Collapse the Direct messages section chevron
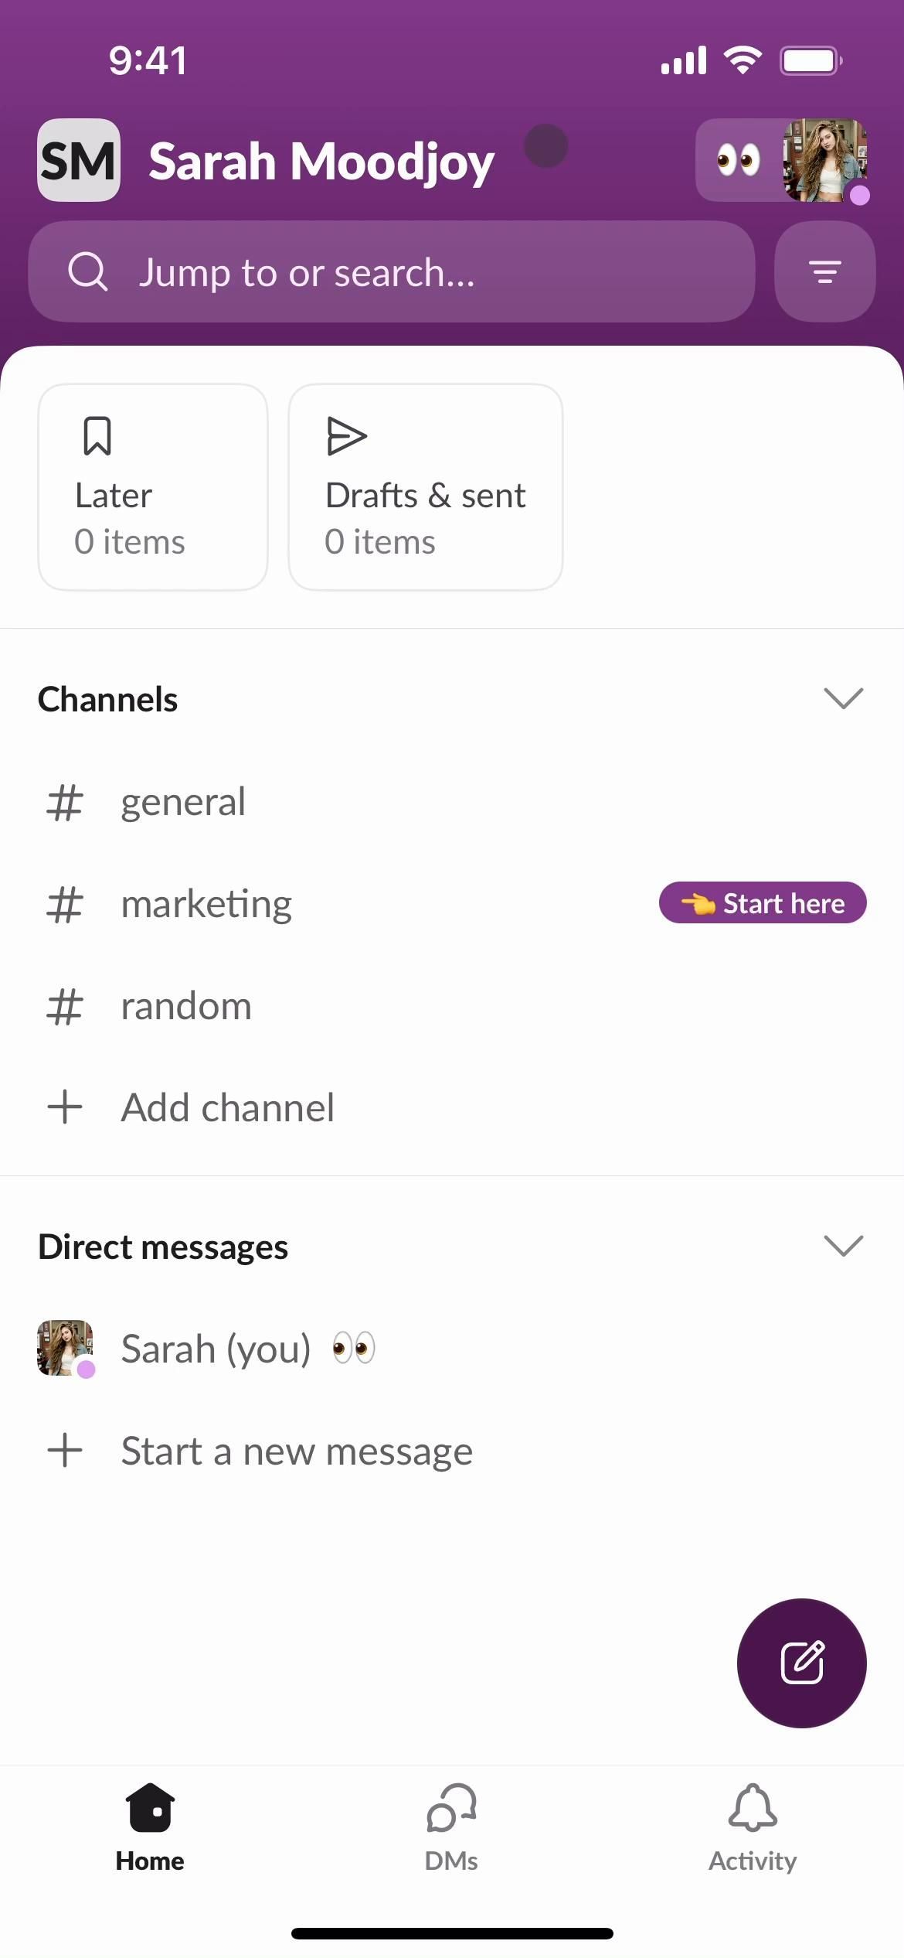 [x=843, y=1246]
